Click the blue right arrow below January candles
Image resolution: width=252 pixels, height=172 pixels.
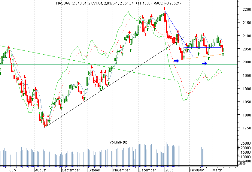[176, 61]
